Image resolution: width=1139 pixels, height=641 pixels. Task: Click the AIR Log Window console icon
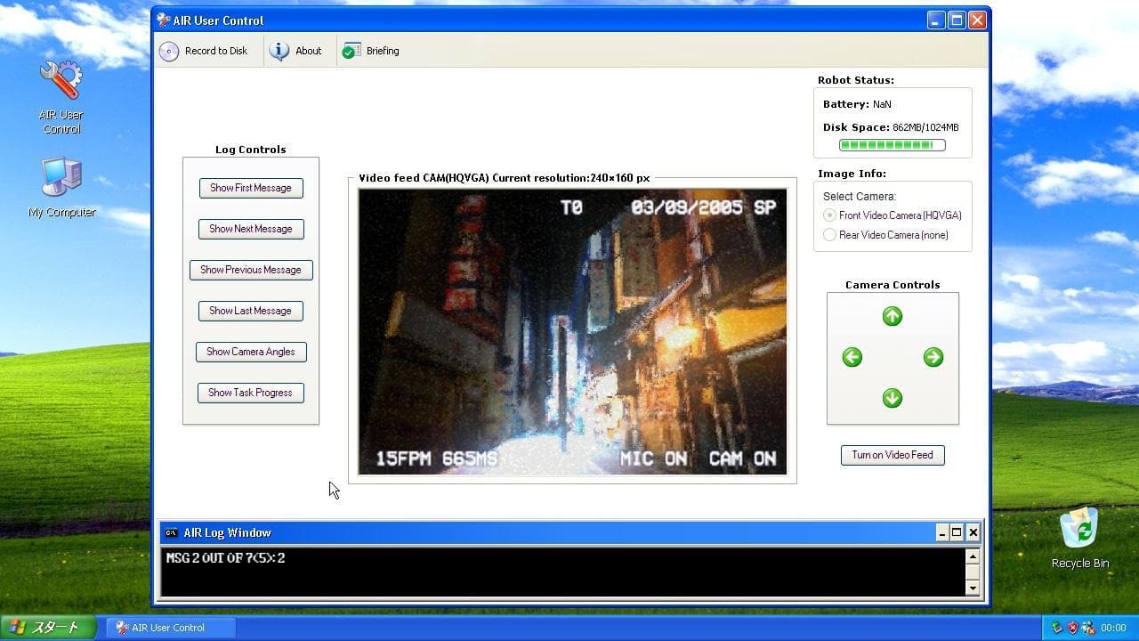click(x=172, y=532)
